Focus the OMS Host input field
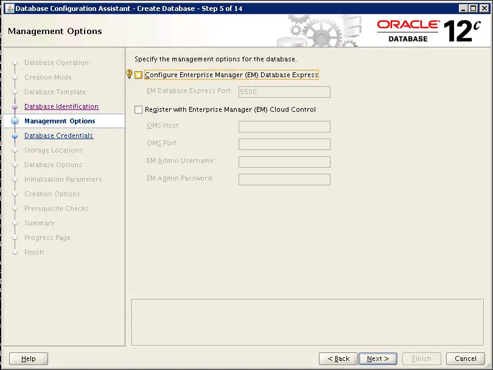 284,126
